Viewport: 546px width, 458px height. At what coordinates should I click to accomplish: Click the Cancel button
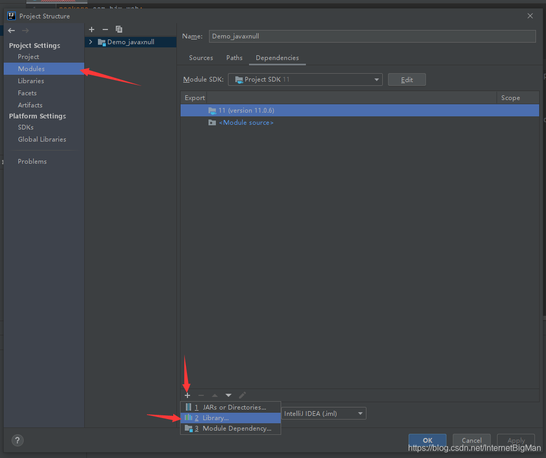471,440
